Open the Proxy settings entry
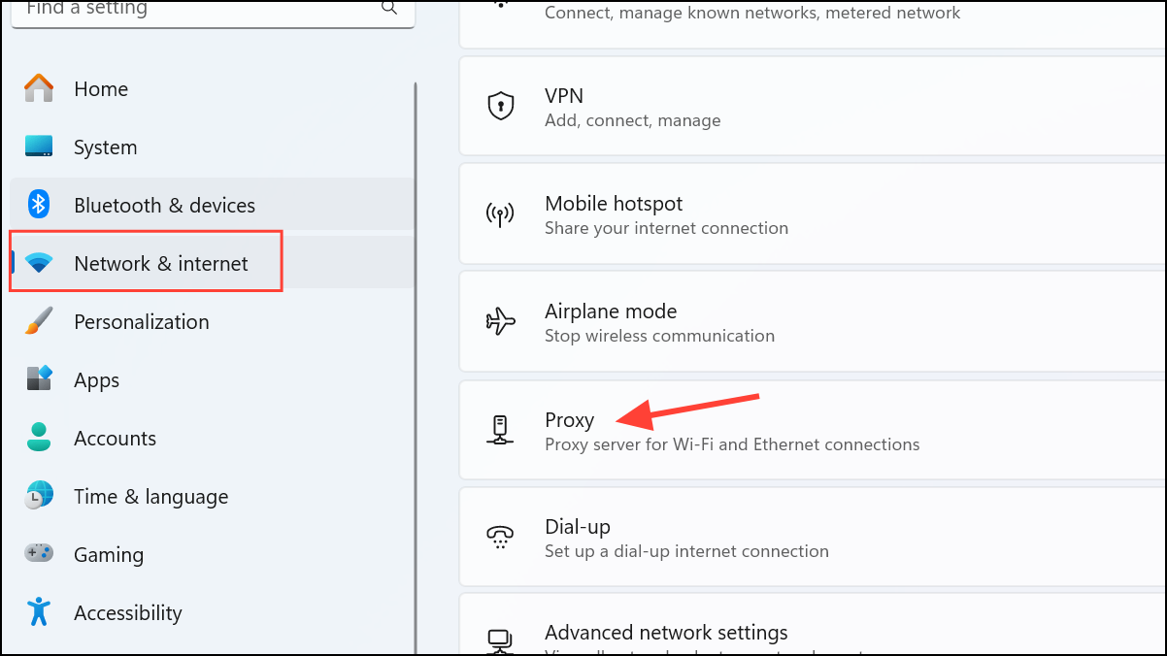Viewport: 1167px width, 656px height. click(813, 431)
